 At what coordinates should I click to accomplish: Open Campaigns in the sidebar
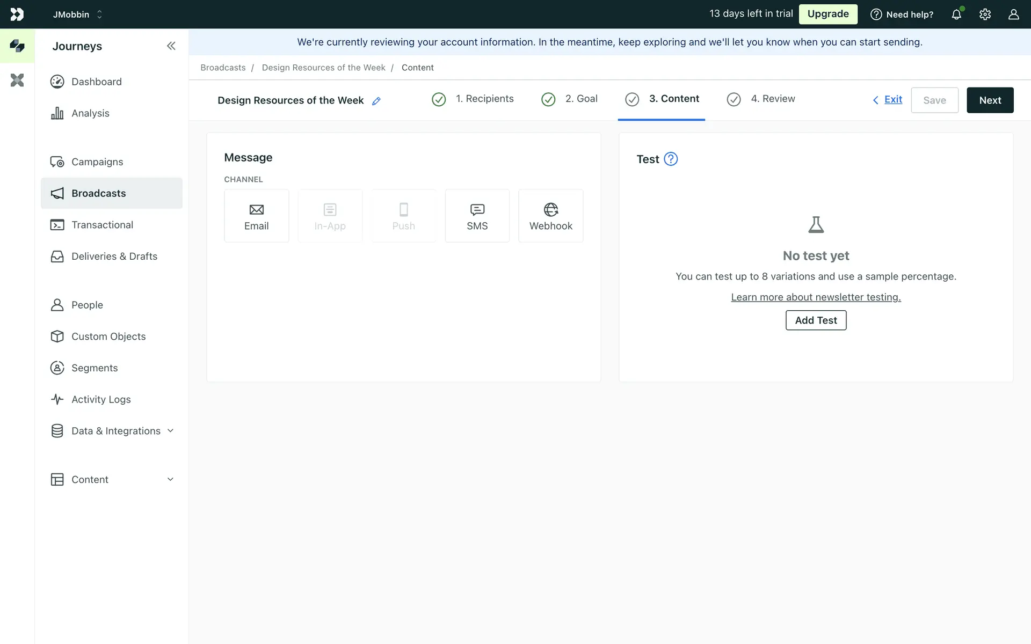(x=97, y=162)
